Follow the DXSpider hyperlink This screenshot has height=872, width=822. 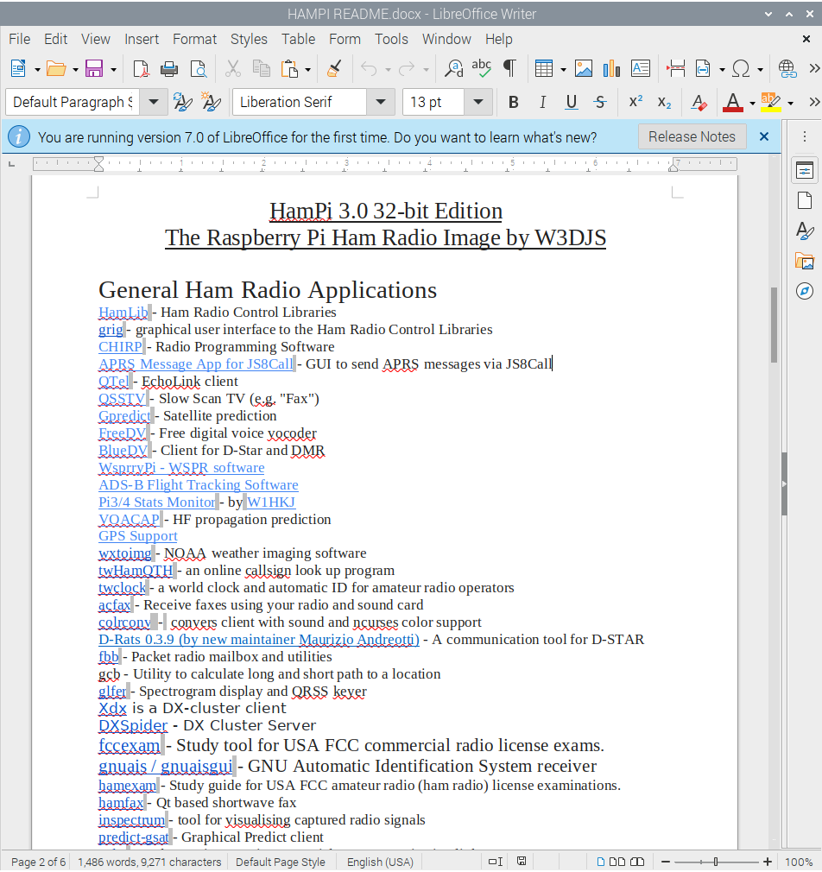pos(132,726)
